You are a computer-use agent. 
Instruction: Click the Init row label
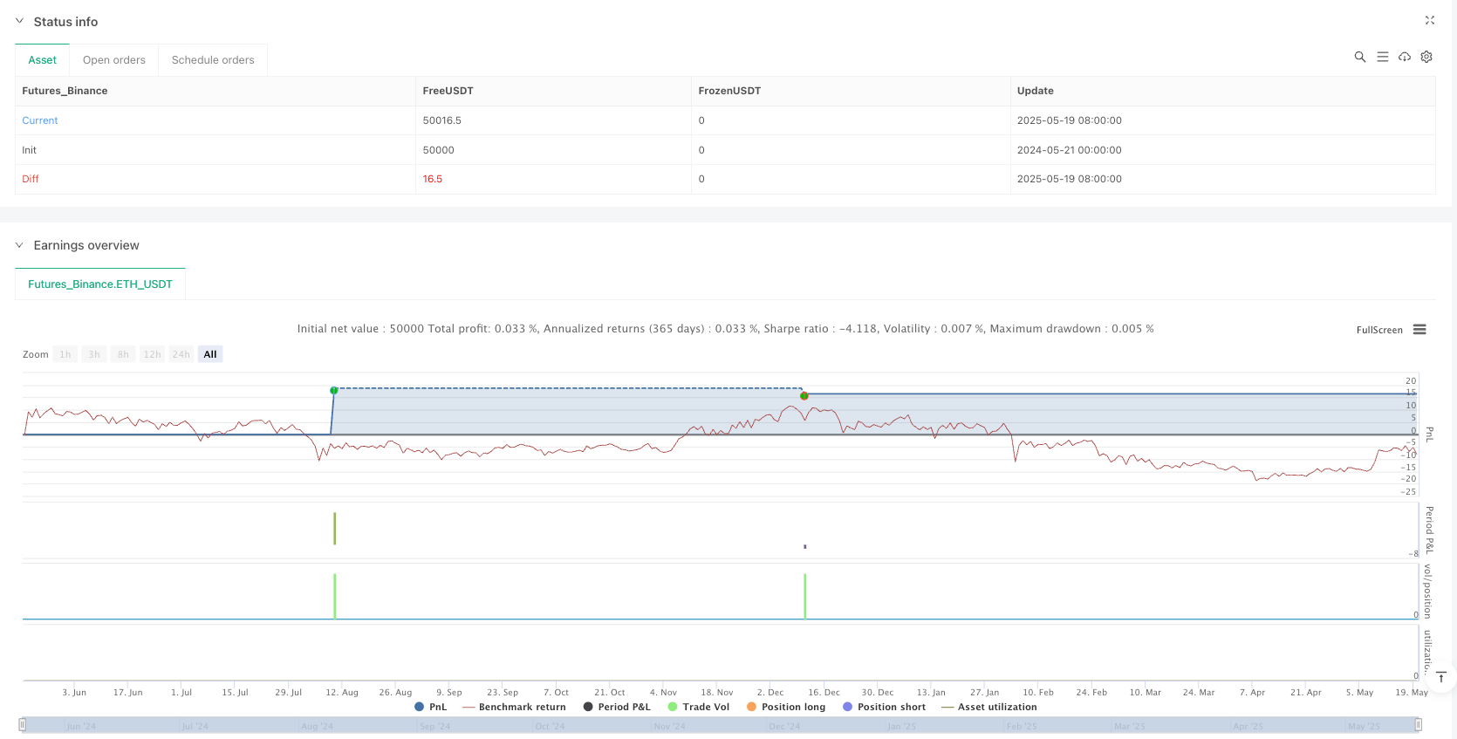[30, 150]
